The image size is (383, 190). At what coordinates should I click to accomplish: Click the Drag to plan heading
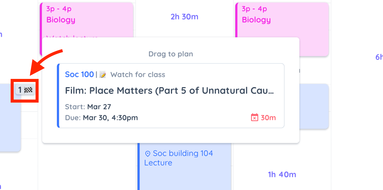[x=171, y=54]
